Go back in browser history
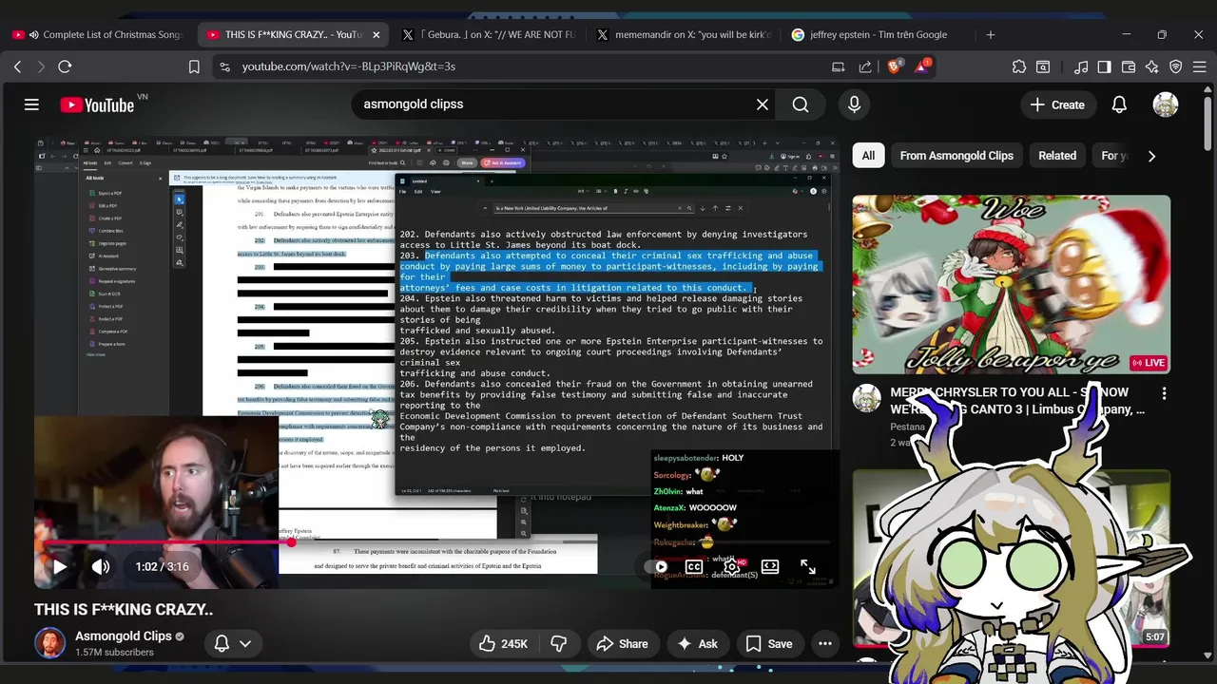This screenshot has width=1217, height=684. [17, 66]
